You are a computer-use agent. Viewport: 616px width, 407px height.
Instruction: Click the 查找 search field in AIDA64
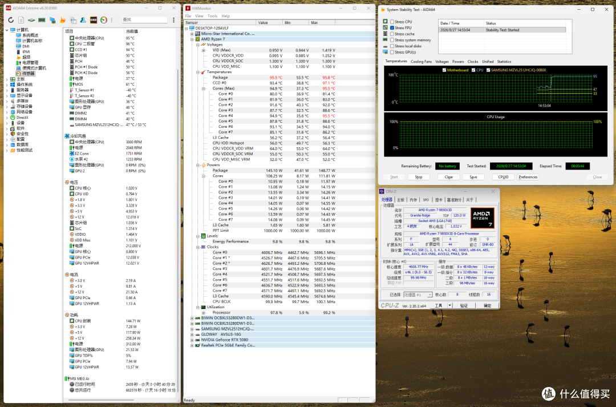pos(144,19)
